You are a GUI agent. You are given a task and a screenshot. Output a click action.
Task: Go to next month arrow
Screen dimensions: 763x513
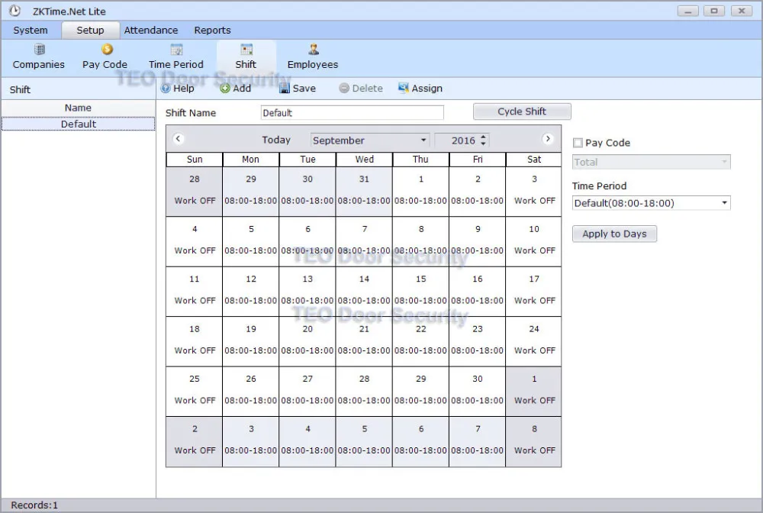tap(548, 139)
